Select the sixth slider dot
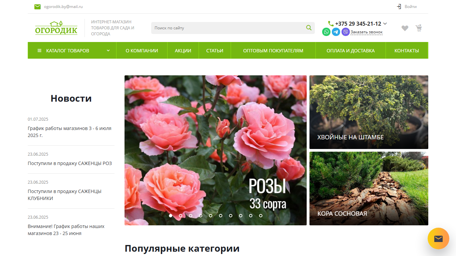 pos(221,216)
